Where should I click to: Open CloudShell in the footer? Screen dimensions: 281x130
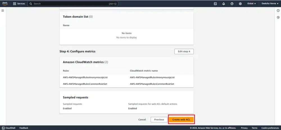pyautogui.click(x=9, y=128)
